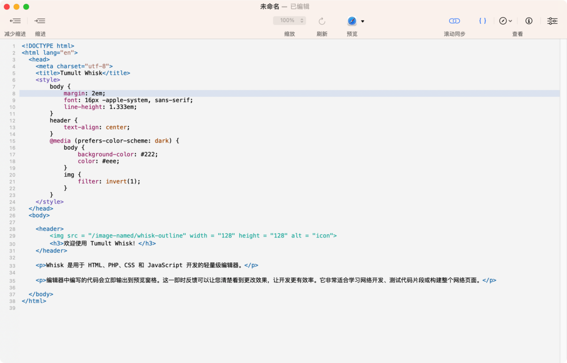
Task: Toggle scroll sync (滚动同步) link icon
Action: 455,21
